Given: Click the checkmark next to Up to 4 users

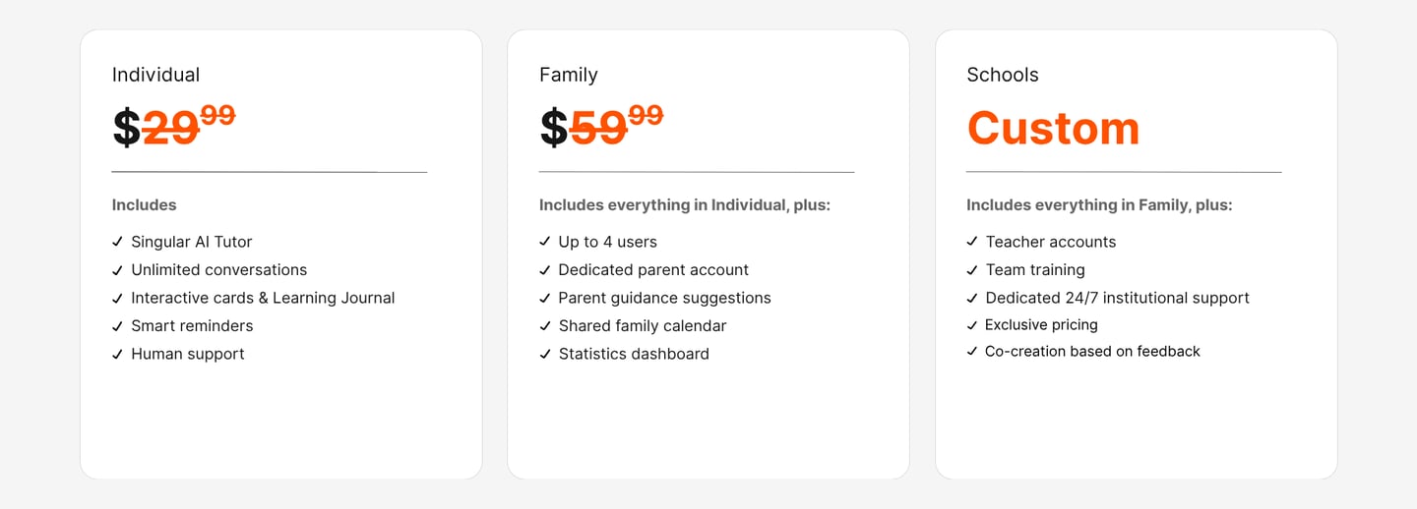Looking at the screenshot, I should point(545,242).
